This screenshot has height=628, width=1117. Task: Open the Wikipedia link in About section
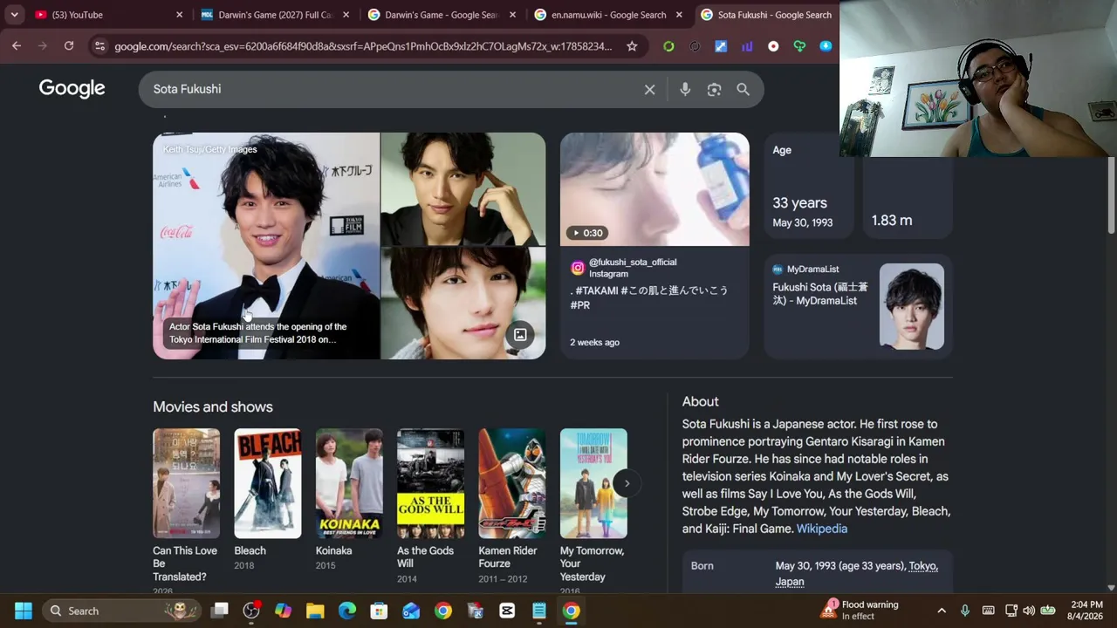coord(822,529)
